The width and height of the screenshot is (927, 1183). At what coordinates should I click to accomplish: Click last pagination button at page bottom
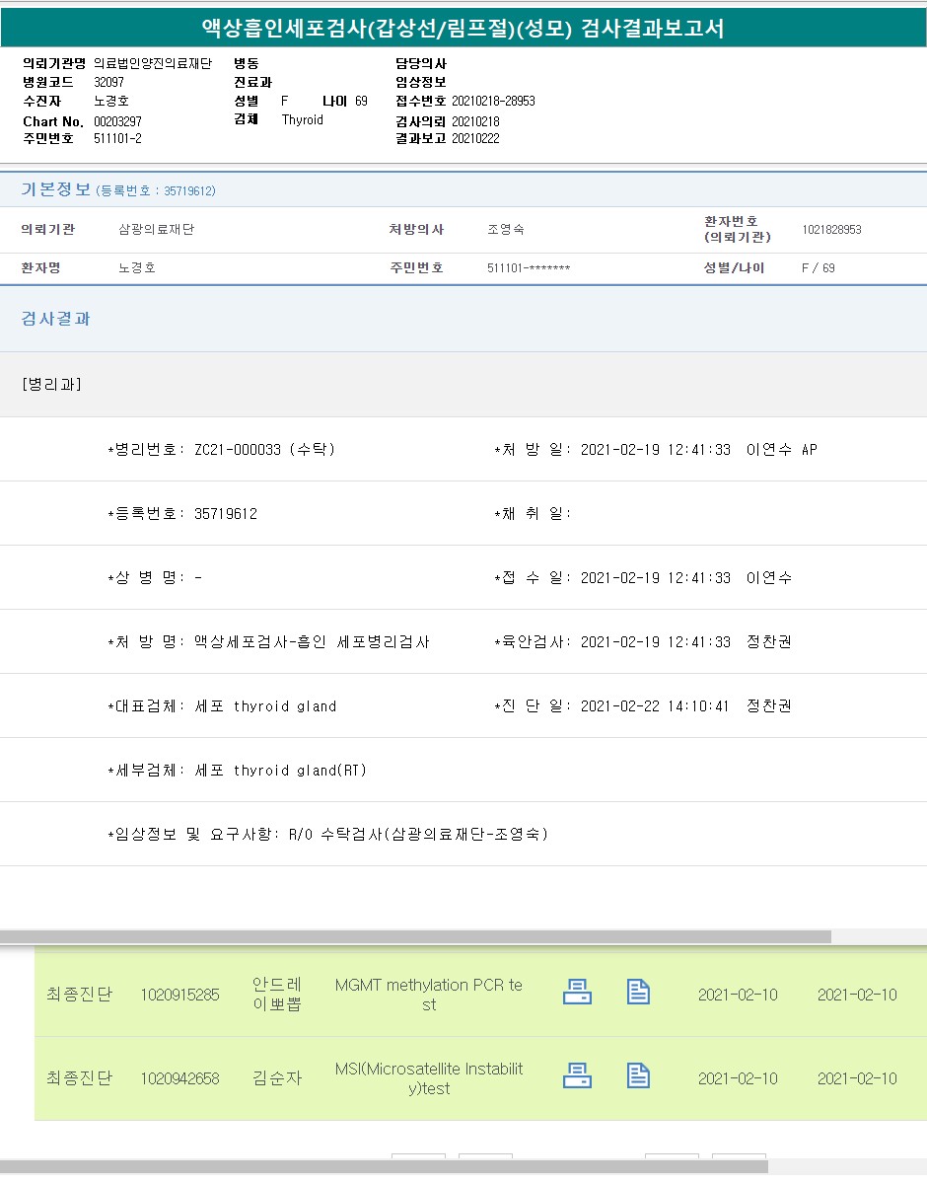pos(739,1157)
